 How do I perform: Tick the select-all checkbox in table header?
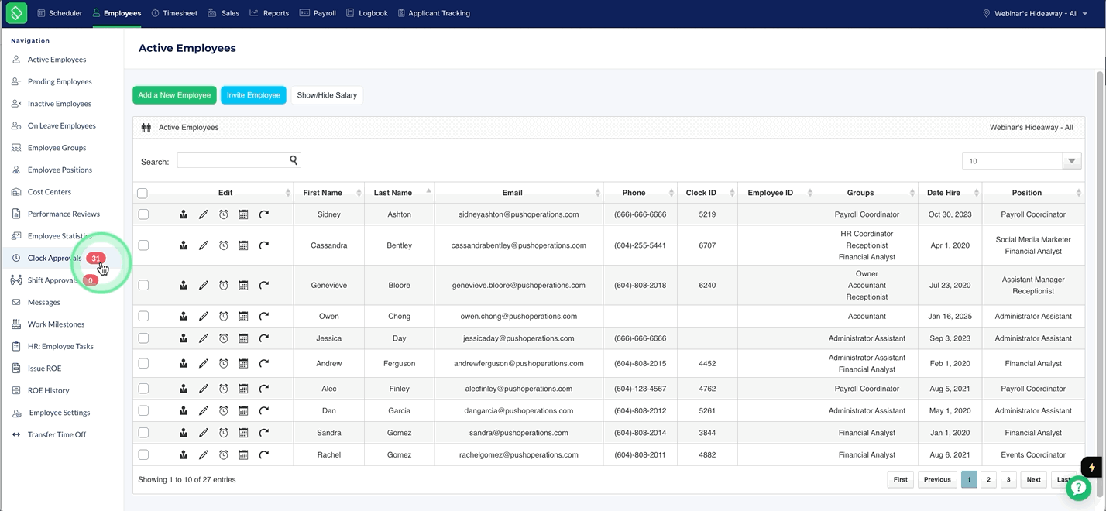(x=143, y=193)
